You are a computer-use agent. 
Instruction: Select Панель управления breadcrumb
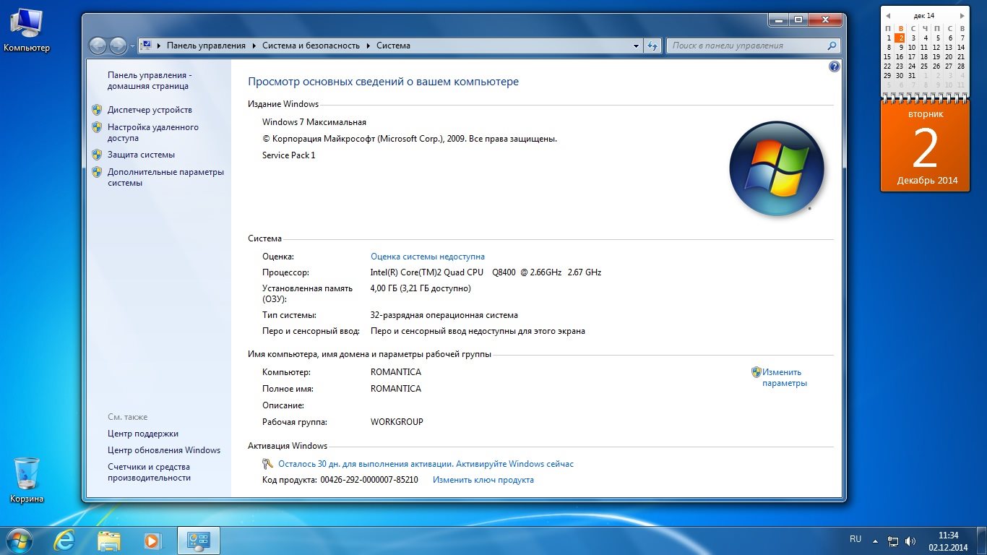[206, 46]
